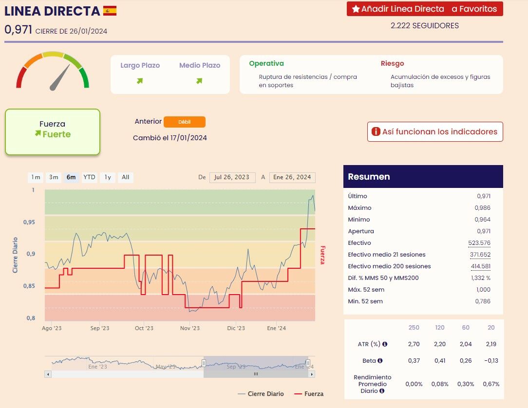This screenshot has width=528, height=408.
Task: Select the 1y chart range
Action: (x=108, y=177)
